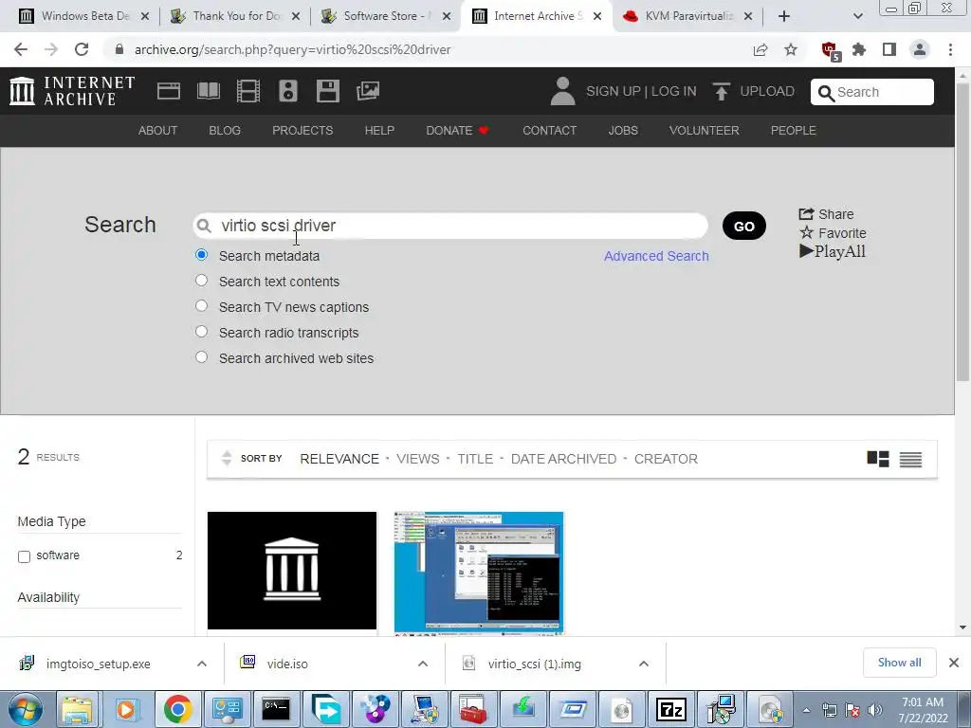Click the Favorite star icon
The image size is (971, 728).
tap(806, 233)
